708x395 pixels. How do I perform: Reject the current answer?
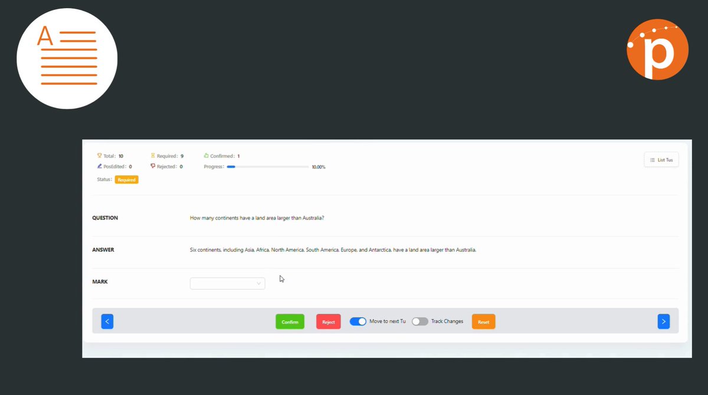[329, 321]
